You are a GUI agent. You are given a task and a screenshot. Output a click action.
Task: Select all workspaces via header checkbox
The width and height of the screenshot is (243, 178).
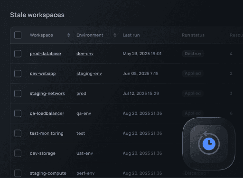coord(18,35)
